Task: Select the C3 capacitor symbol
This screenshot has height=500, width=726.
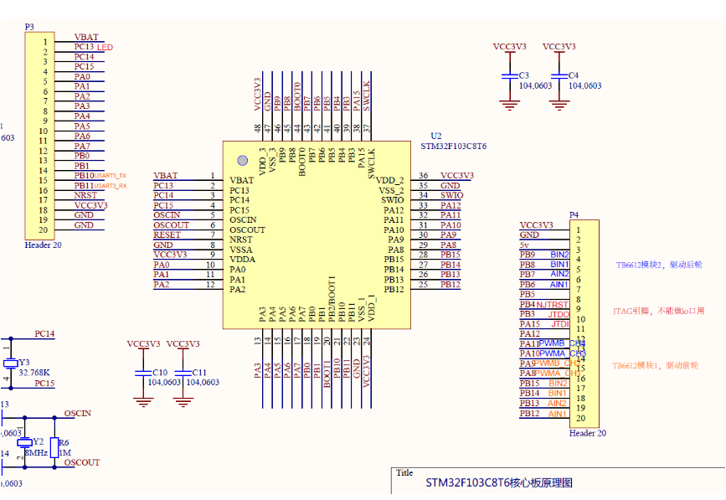Action: [x=510, y=76]
